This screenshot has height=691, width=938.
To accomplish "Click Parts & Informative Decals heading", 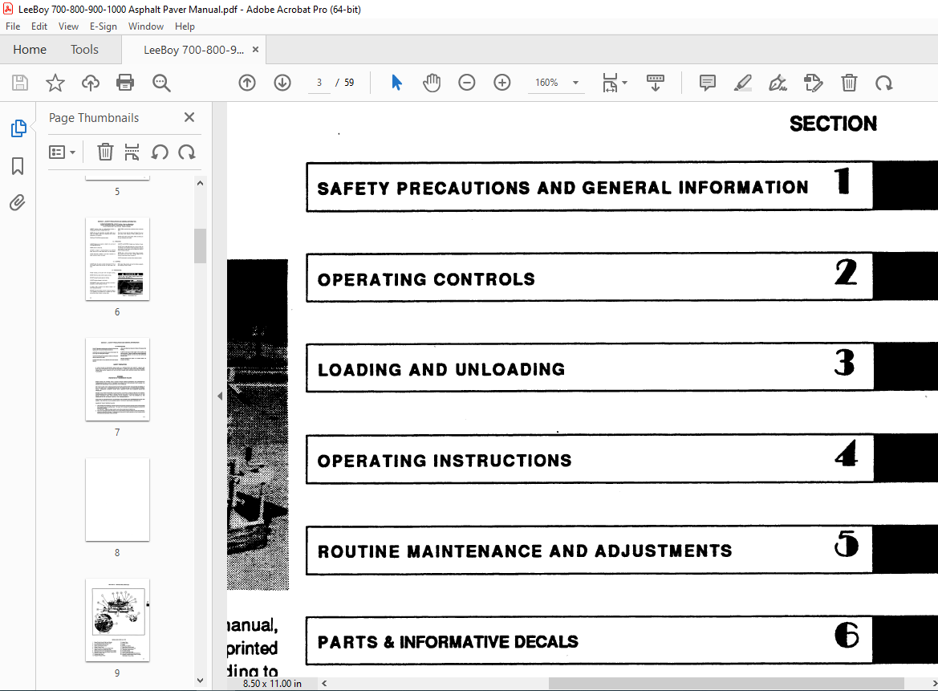I will pos(448,642).
